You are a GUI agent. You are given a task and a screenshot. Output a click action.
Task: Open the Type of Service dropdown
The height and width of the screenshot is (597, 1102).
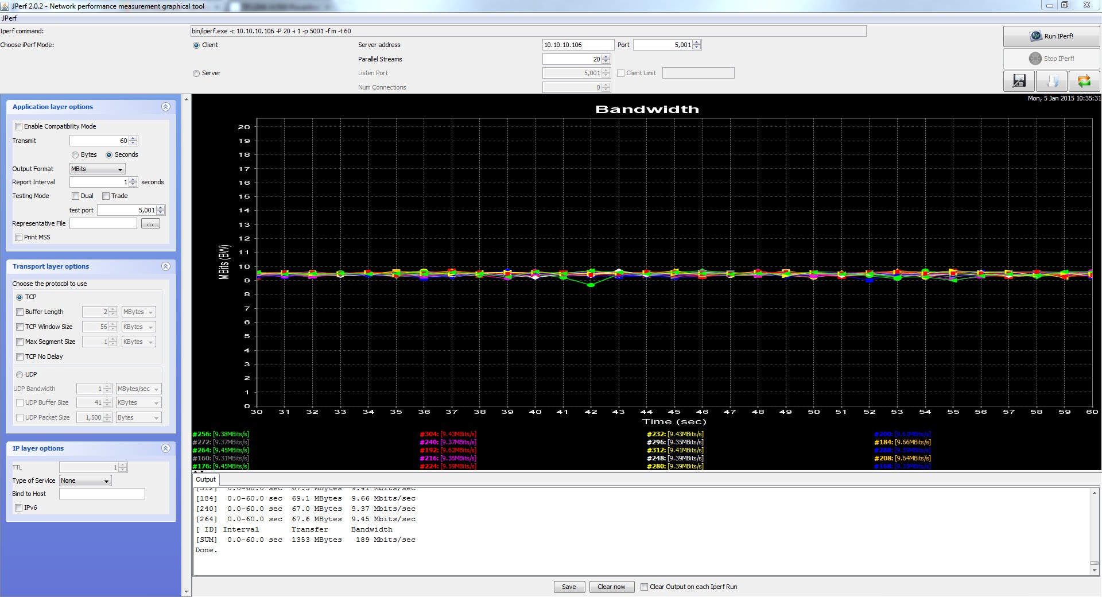pos(85,481)
